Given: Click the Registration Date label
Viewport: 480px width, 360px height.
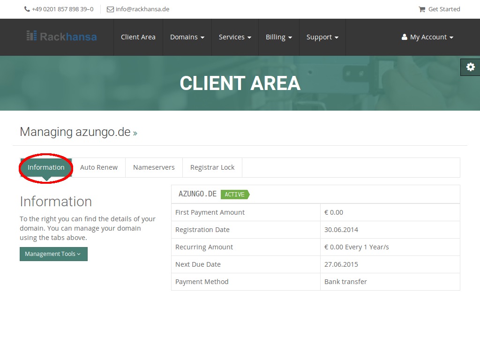Looking at the screenshot, I should pyautogui.click(x=202, y=230).
